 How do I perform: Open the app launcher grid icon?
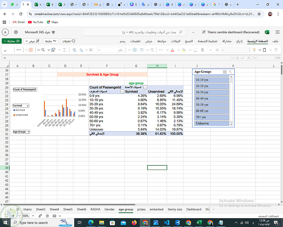point(278,32)
